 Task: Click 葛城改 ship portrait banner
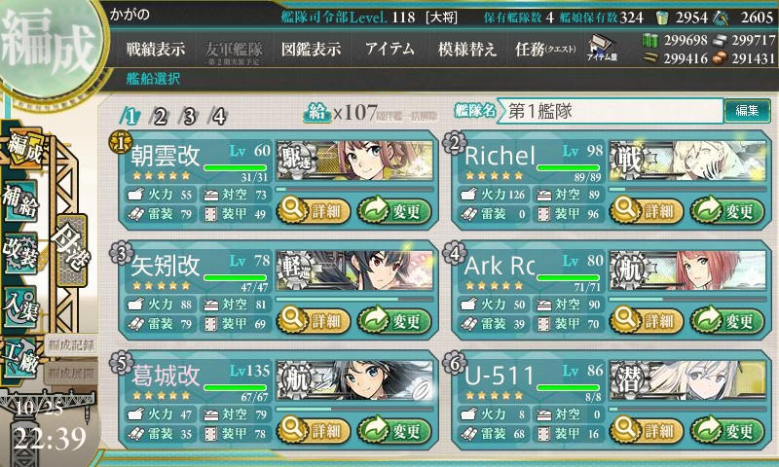click(354, 380)
